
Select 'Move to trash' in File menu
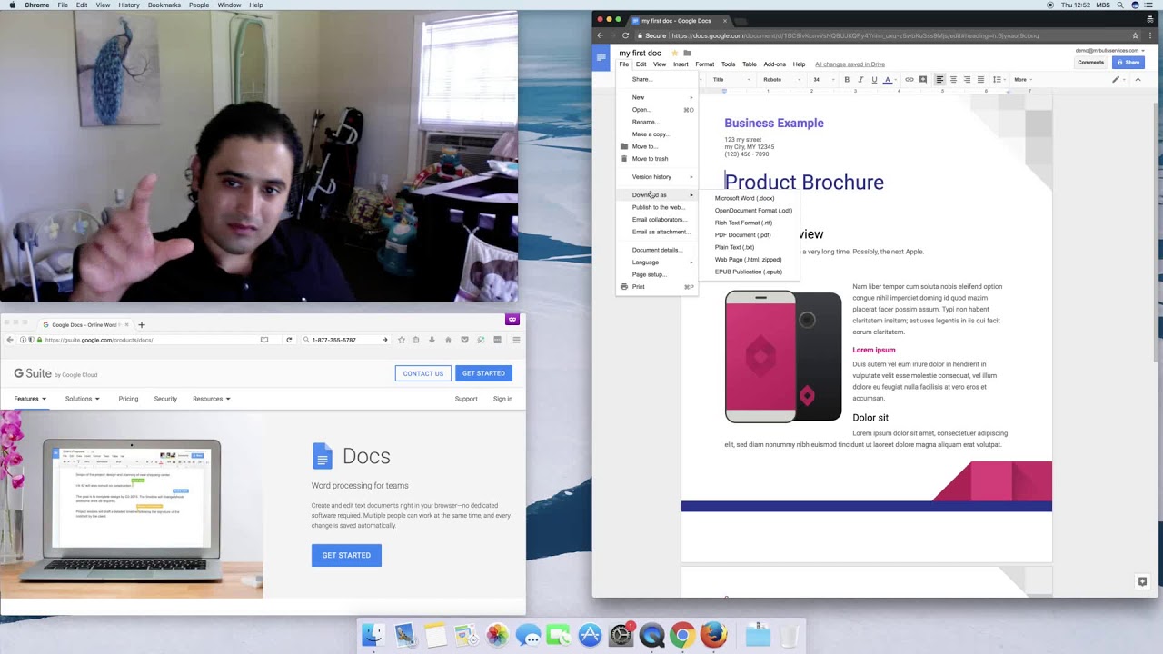point(657,159)
